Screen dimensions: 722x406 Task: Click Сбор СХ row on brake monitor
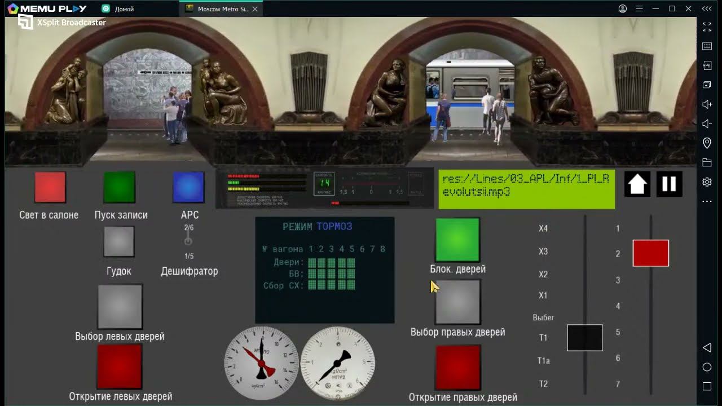coord(309,285)
